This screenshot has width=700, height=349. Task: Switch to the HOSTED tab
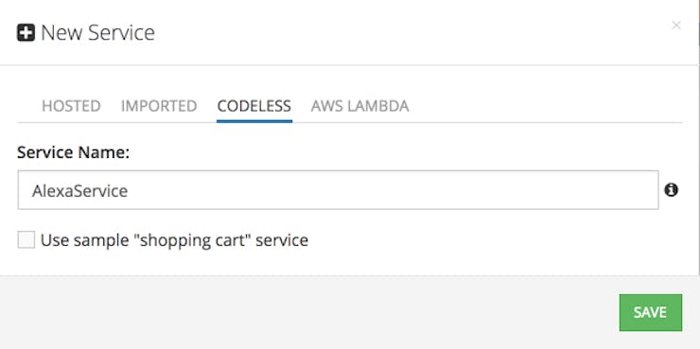(x=71, y=106)
